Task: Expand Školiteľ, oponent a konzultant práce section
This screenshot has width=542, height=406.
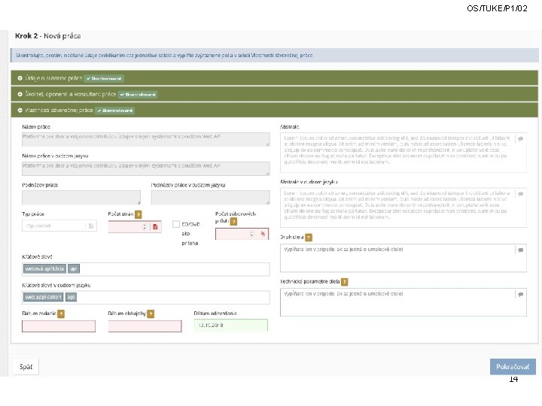Action: coord(275,94)
